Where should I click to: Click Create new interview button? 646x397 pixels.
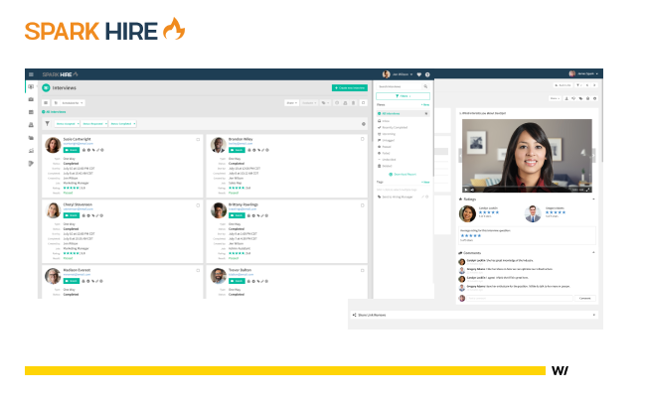pos(350,88)
